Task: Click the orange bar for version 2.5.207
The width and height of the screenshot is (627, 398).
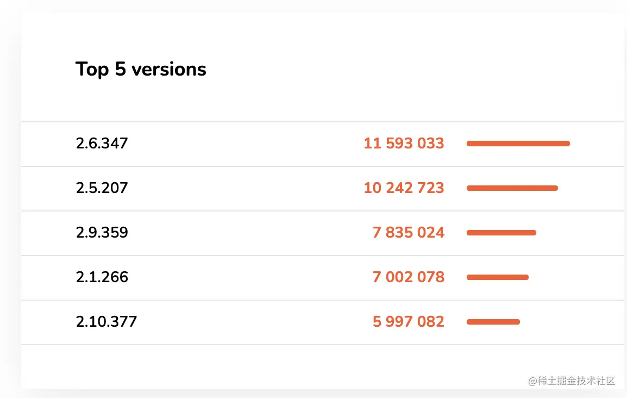Action: (512, 188)
